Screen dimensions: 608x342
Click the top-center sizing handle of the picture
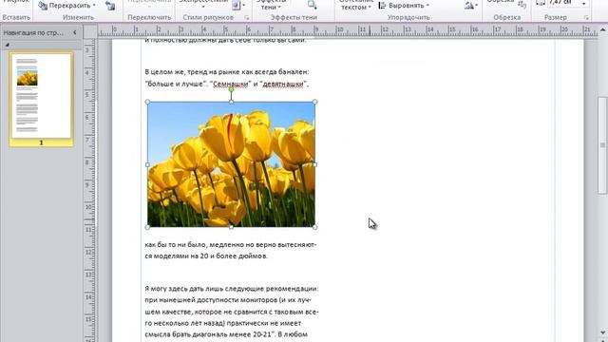[x=231, y=102]
